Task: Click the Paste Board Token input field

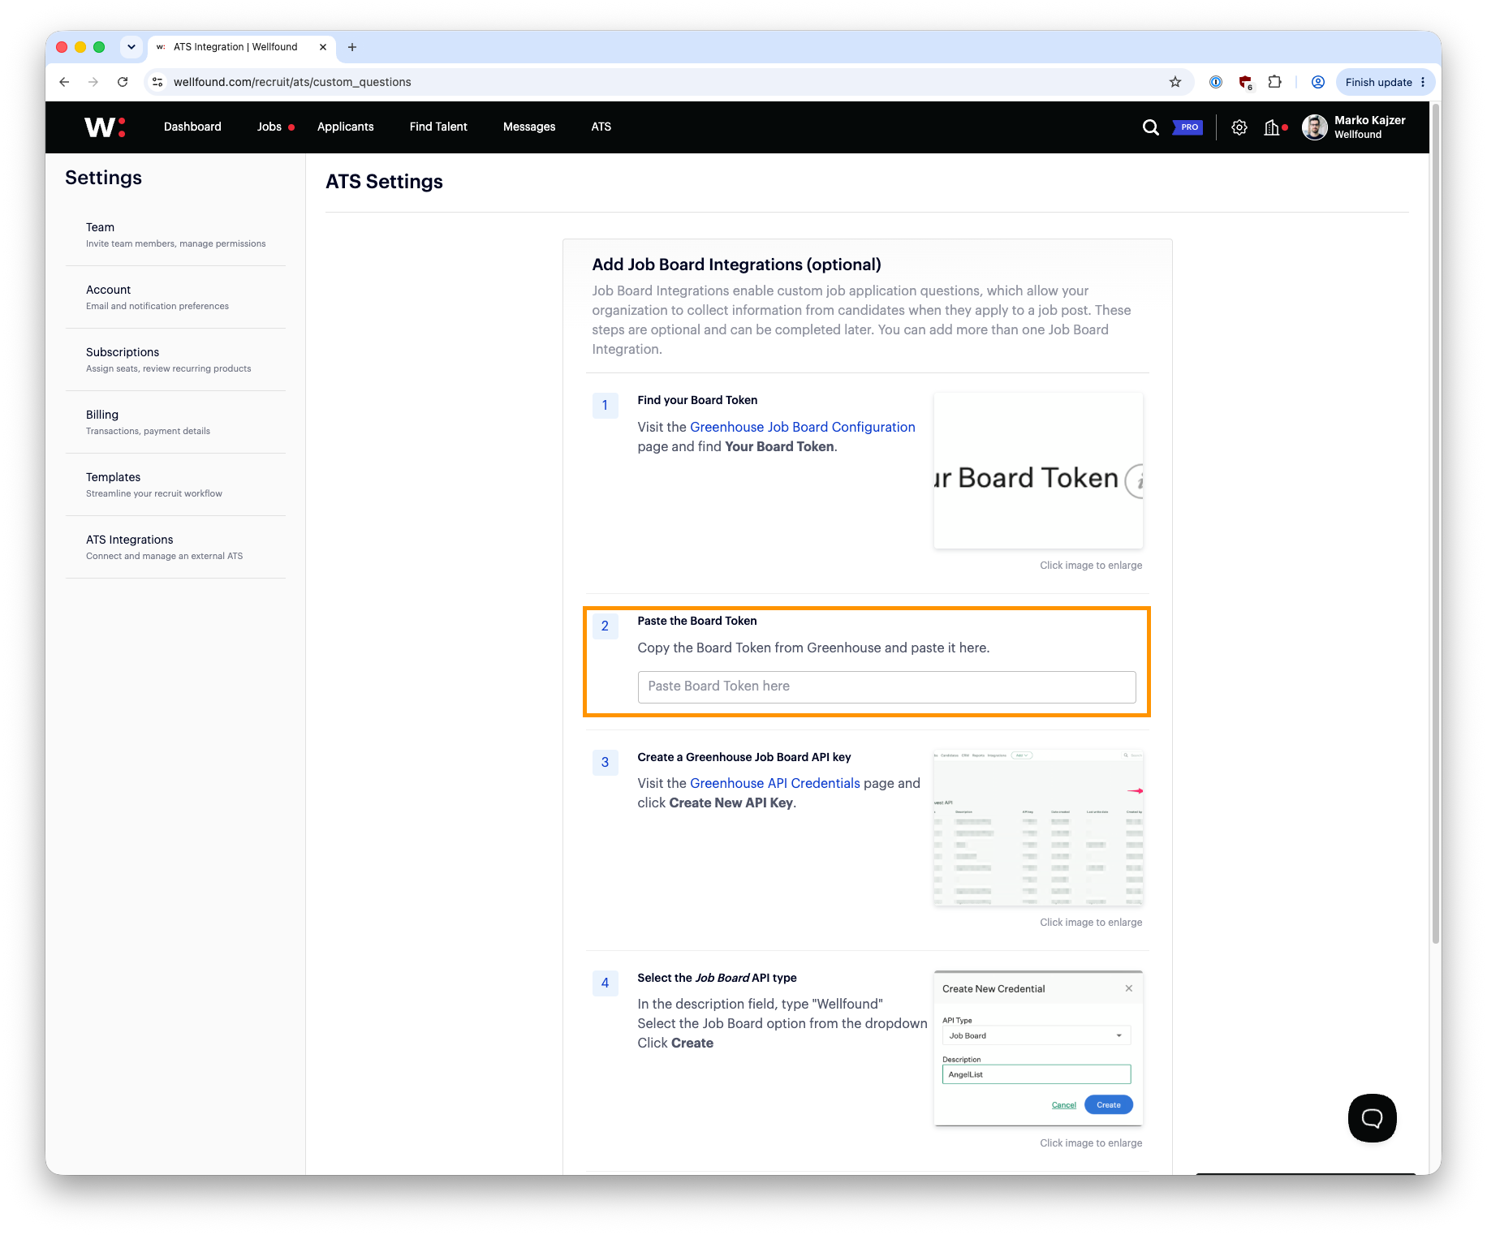Action: click(886, 686)
